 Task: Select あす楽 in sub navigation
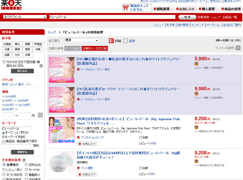click(x=171, y=25)
